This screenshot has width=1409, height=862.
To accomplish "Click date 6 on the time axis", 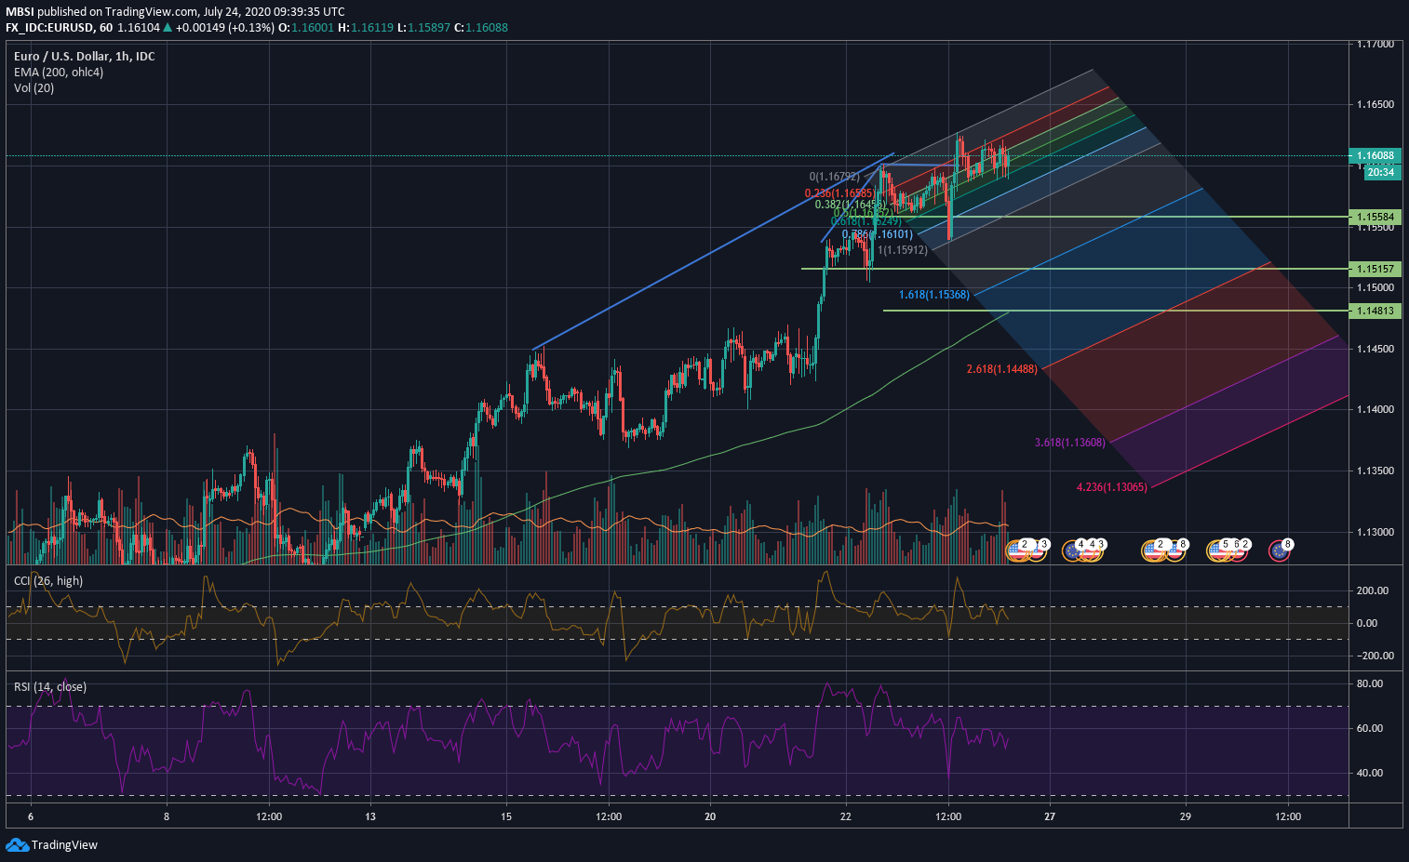I will click(31, 816).
